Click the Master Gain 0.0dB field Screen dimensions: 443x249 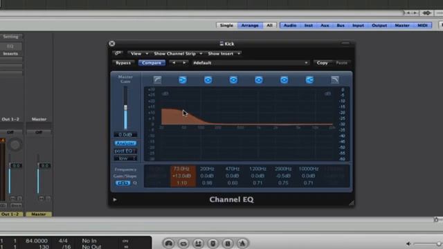point(125,135)
